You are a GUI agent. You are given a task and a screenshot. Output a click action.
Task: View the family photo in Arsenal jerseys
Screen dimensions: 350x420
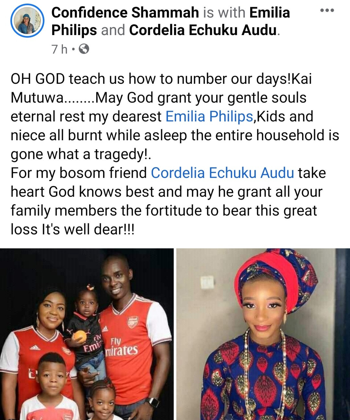click(87, 334)
